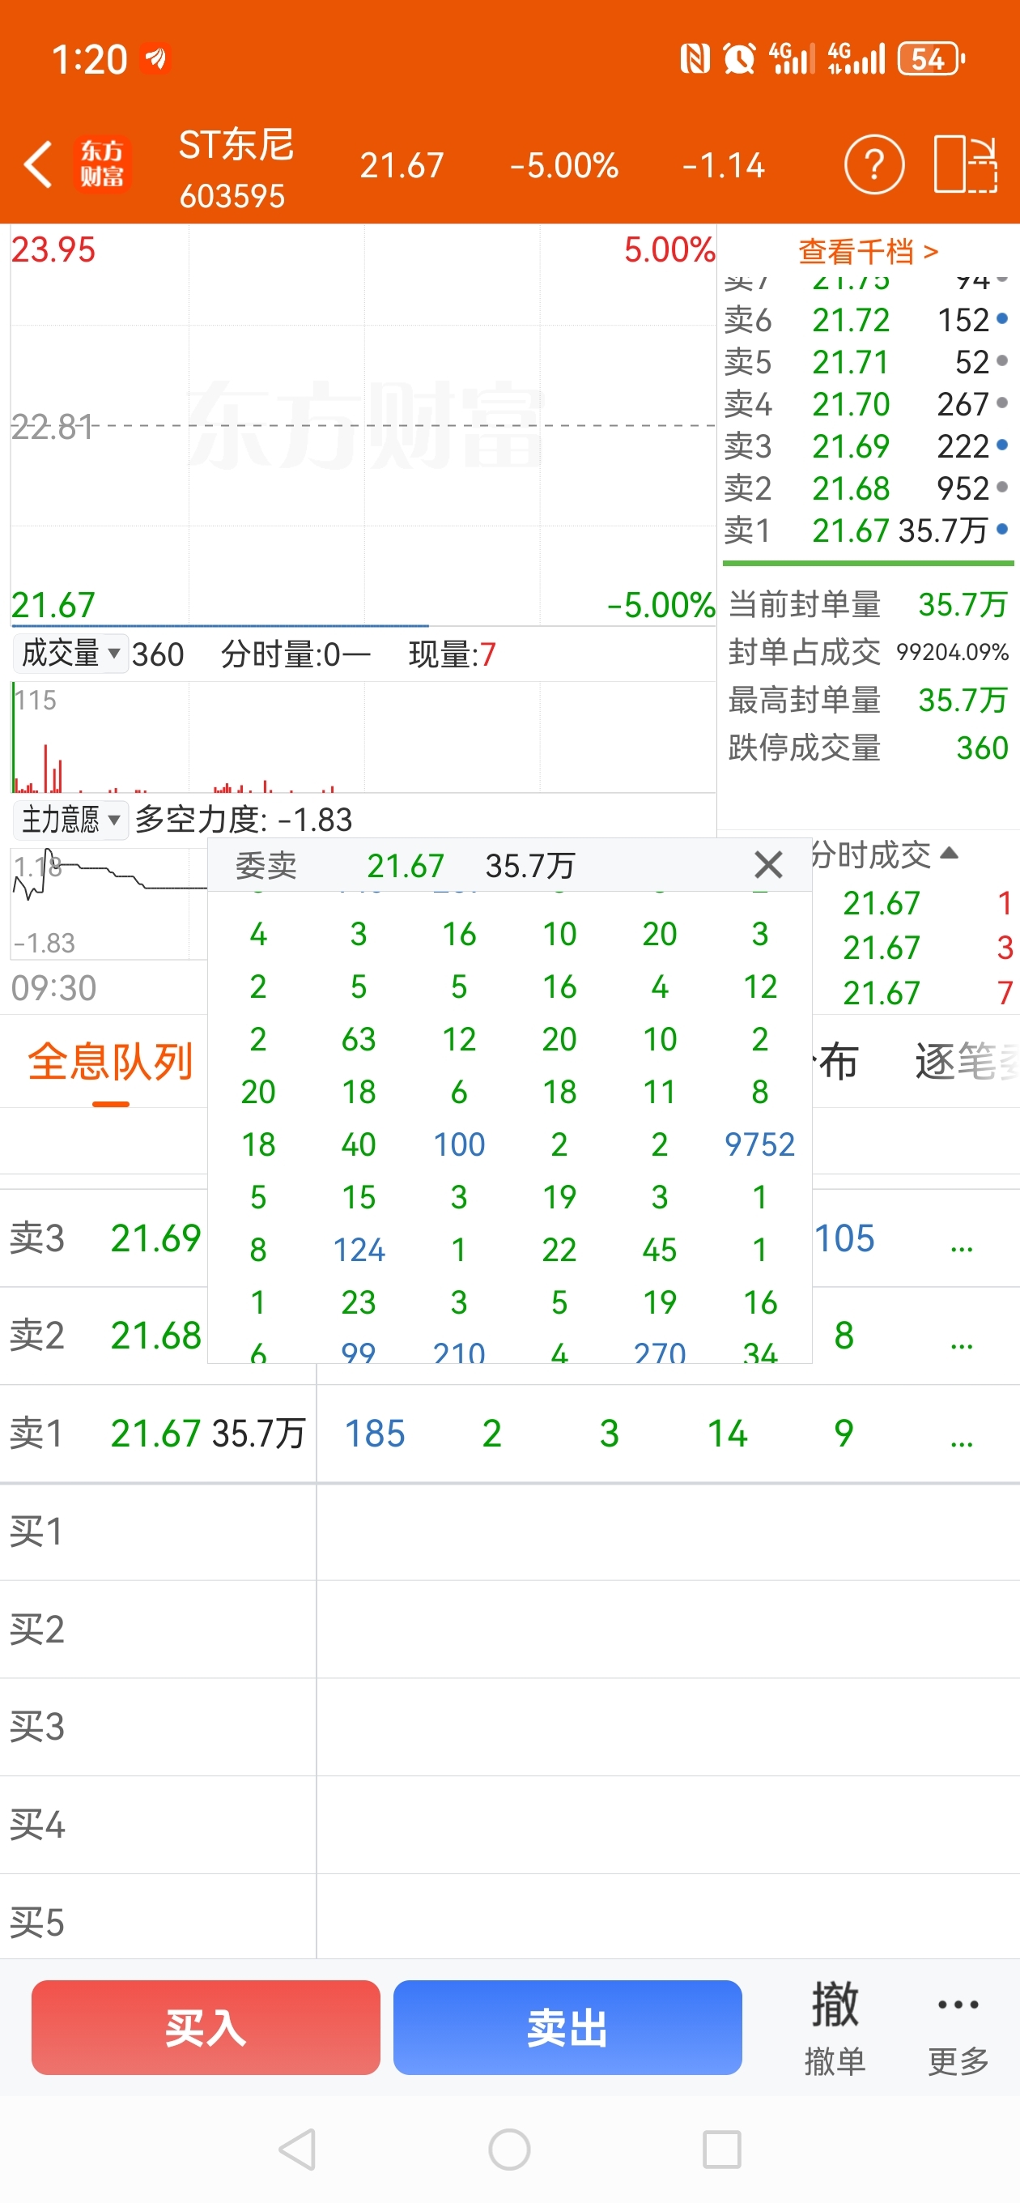The image size is (1020, 2203).
Task: Tap the 9752 order in popup
Action: click(x=759, y=1144)
